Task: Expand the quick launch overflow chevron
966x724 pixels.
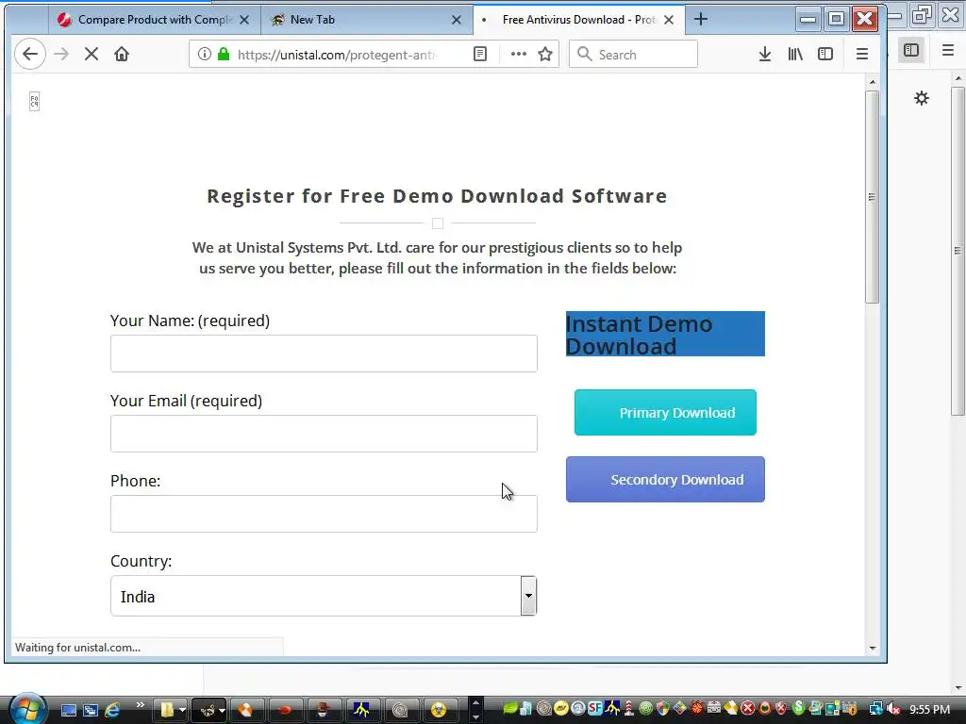Action: (x=140, y=705)
